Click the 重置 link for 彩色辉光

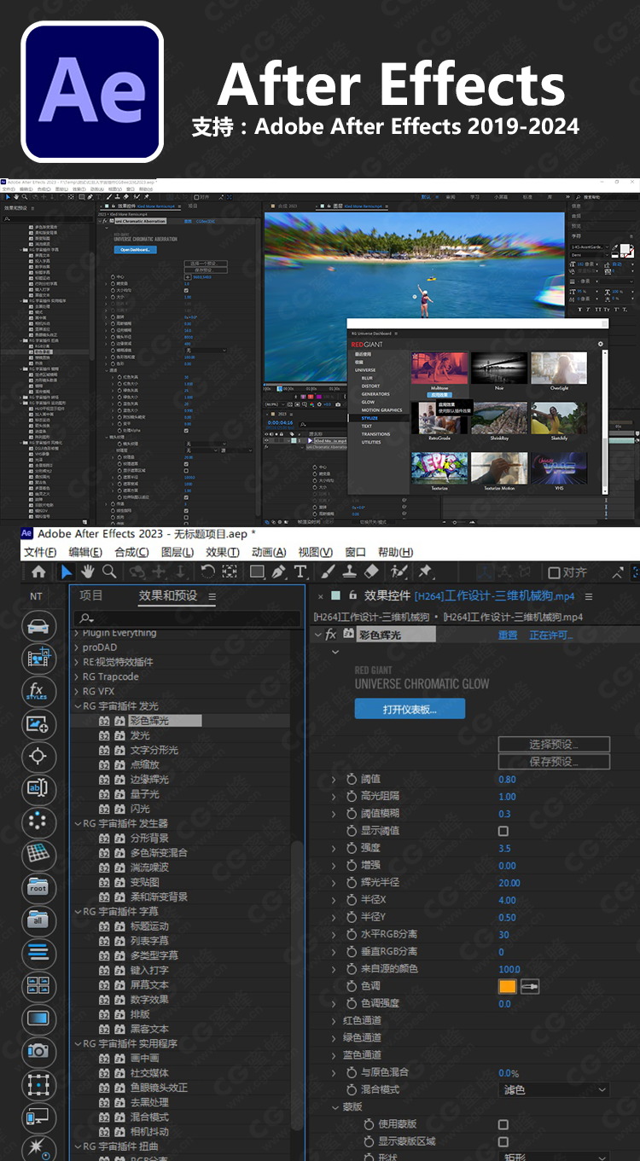[x=508, y=636]
